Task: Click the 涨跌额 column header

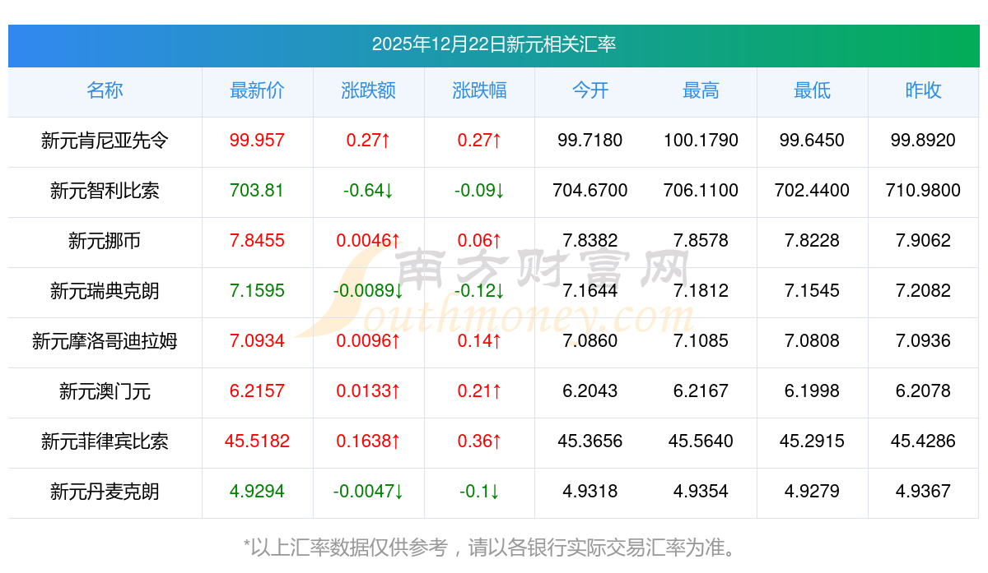Action: 368,90
